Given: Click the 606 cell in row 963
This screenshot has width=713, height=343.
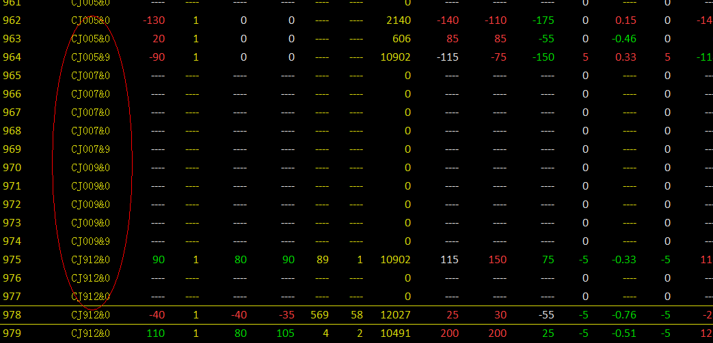Looking at the screenshot, I should point(401,39).
